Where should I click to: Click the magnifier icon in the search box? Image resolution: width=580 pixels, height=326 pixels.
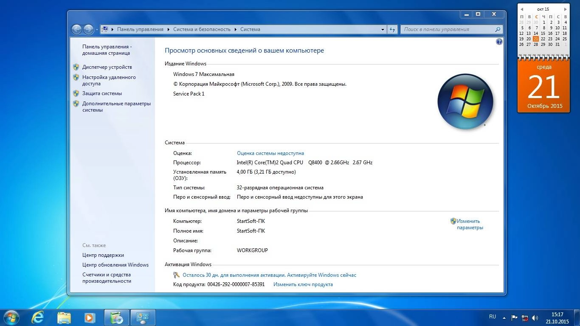tap(498, 29)
